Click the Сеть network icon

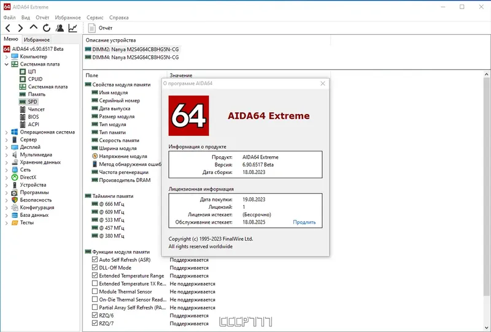coord(14,170)
